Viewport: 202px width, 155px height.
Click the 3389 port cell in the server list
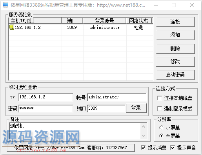72,27
